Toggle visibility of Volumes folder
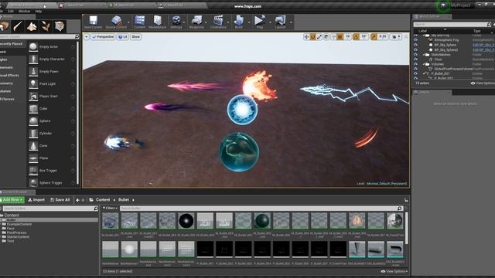 pos(416,64)
